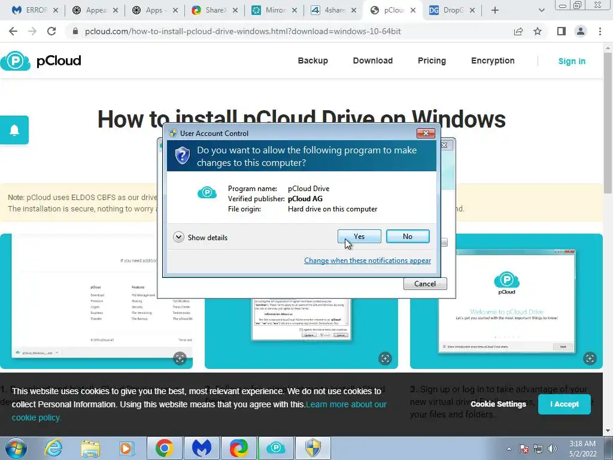The width and height of the screenshot is (613, 460).
Task: Enlarge first installation step screenshot
Action: tap(180, 358)
